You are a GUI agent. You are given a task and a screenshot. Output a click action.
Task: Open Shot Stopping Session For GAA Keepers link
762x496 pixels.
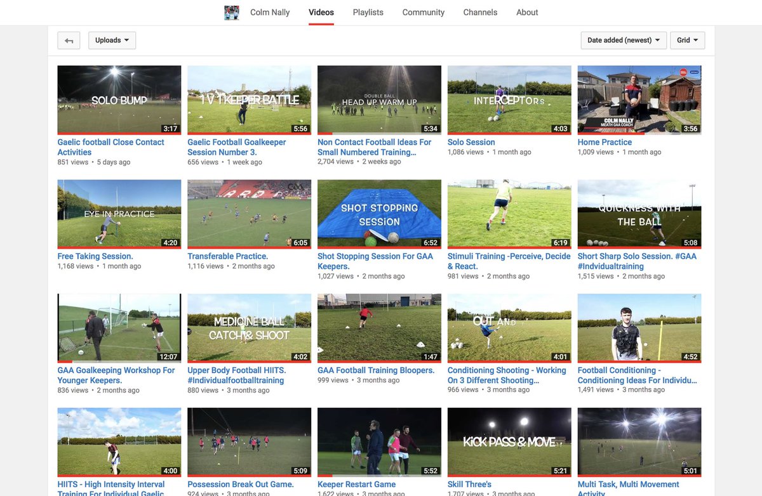375,261
